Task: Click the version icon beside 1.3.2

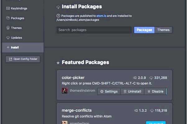Action: tap(136, 111)
